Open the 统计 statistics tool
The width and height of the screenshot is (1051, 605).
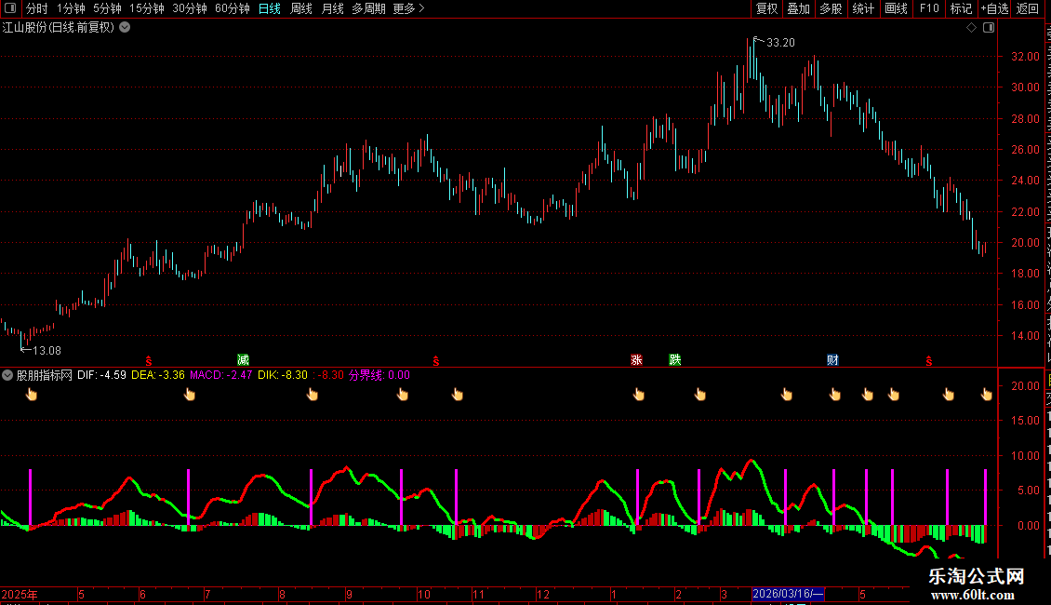[x=863, y=8]
